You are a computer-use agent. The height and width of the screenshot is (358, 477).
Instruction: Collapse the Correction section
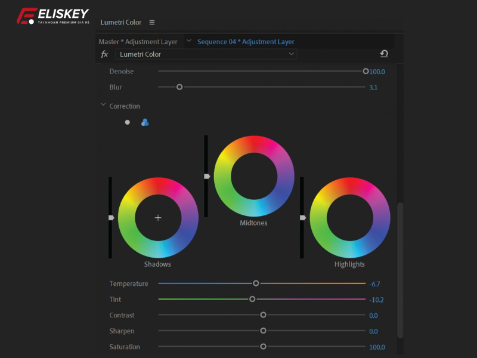[x=103, y=106]
